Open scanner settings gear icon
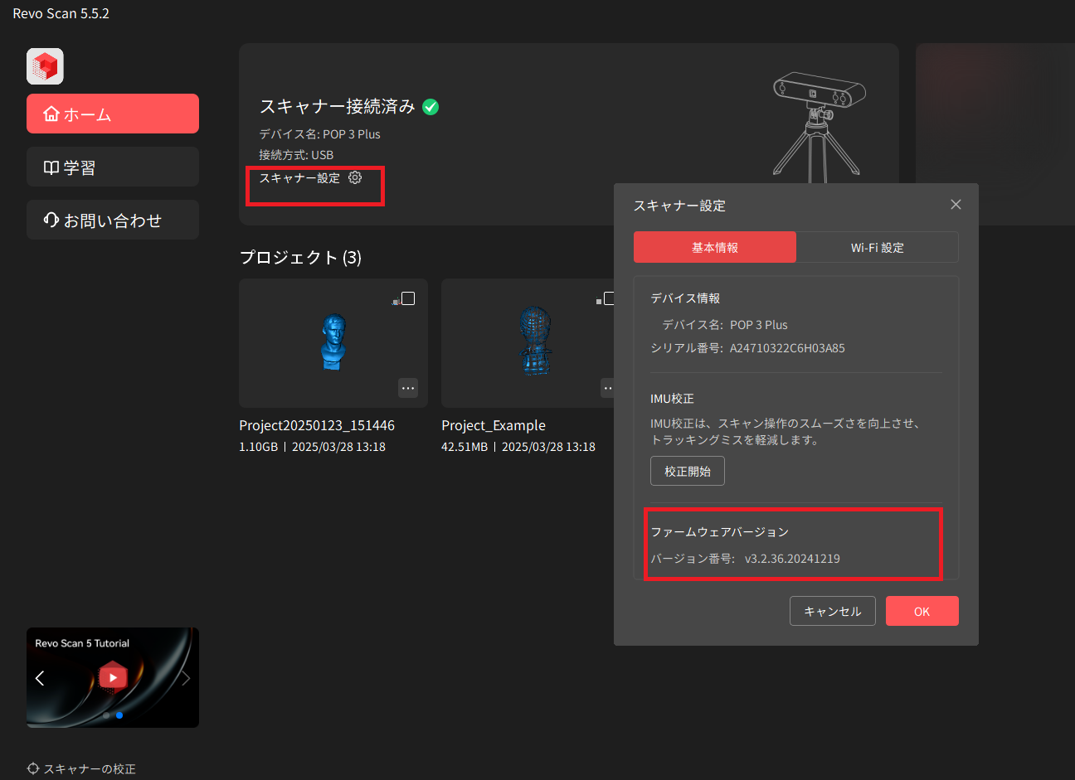 [355, 177]
